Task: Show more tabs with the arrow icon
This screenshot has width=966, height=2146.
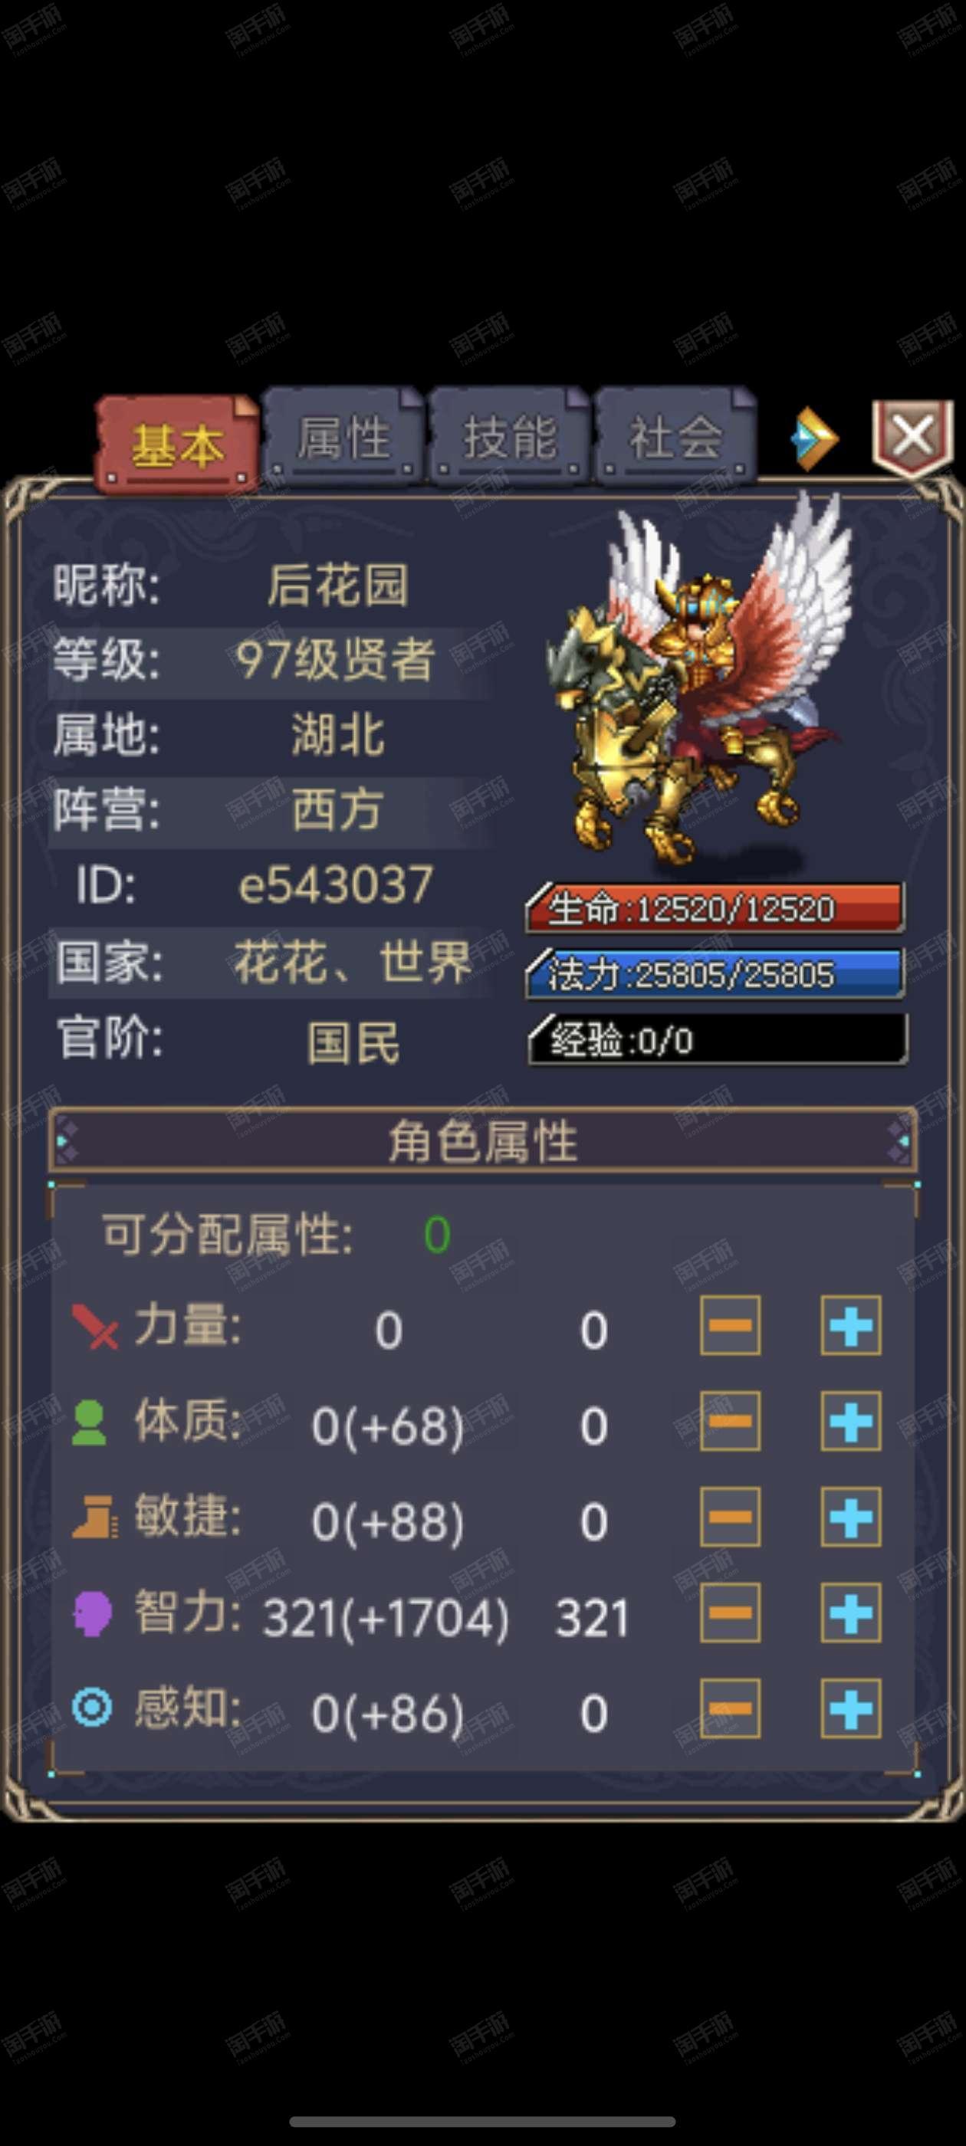Action: click(x=813, y=438)
